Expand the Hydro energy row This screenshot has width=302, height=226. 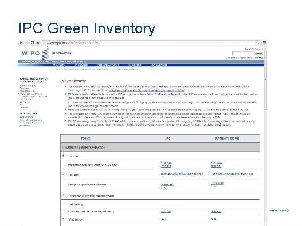pyautogui.click(x=63, y=203)
